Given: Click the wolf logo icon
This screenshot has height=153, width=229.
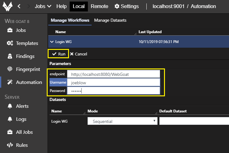Looking at the screenshot, I should (8, 6).
